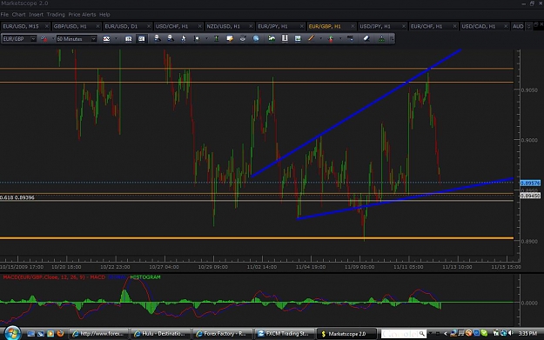Click the red icon beside EUR/GBP symbol box
Screen dimensions: 544x340
pyautogui.click(x=44, y=39)
